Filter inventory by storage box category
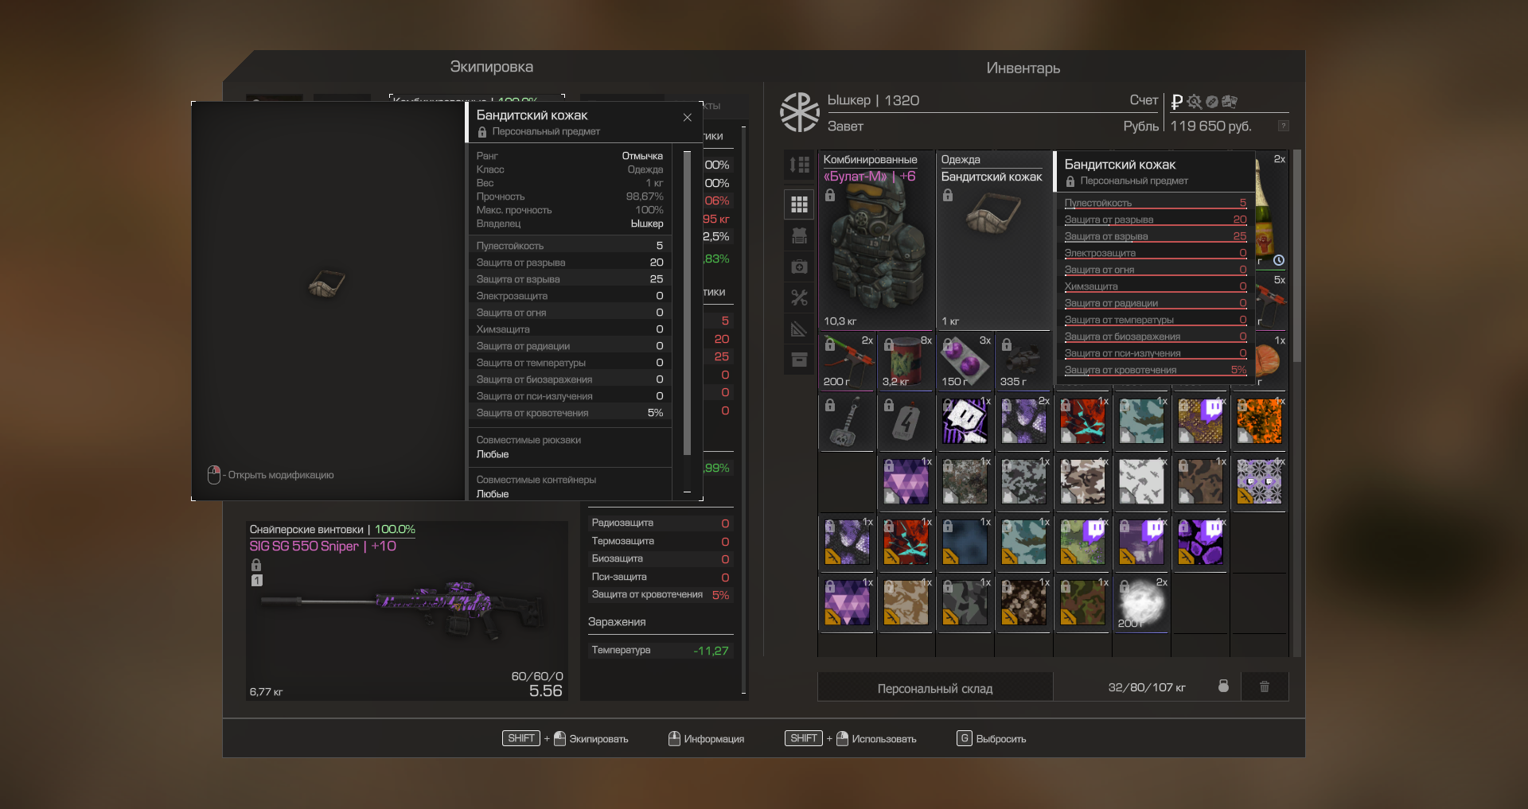The image size is (1528, 809). tap(799, 360)
